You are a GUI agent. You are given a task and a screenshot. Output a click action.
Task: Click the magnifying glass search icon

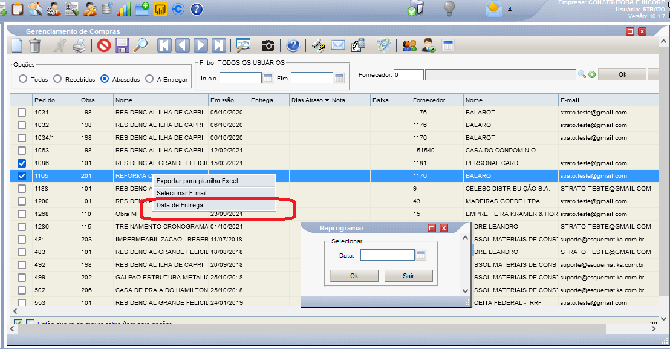[x=140, y=45]
